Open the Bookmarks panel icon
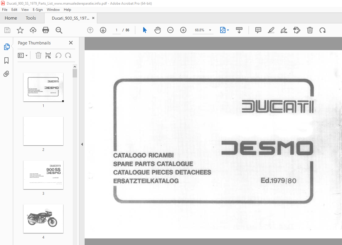 [6, 61]
